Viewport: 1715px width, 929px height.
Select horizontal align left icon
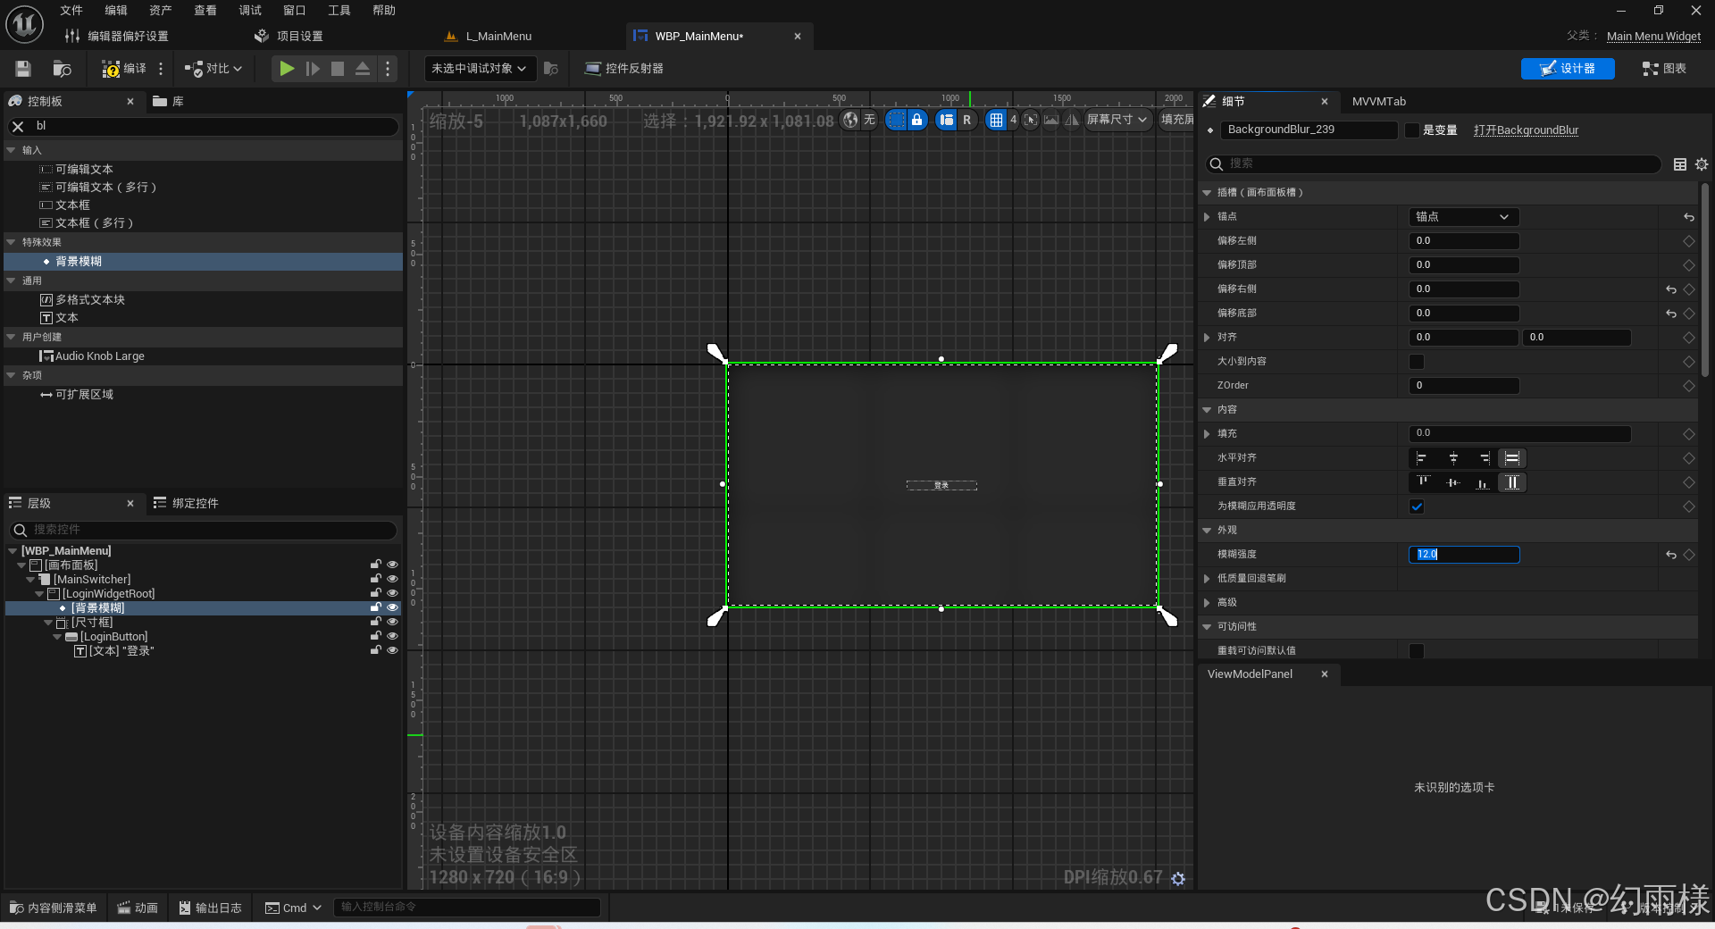pyautogui.click(x=1421, y=458)
